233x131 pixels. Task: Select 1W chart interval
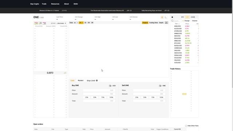89,23
